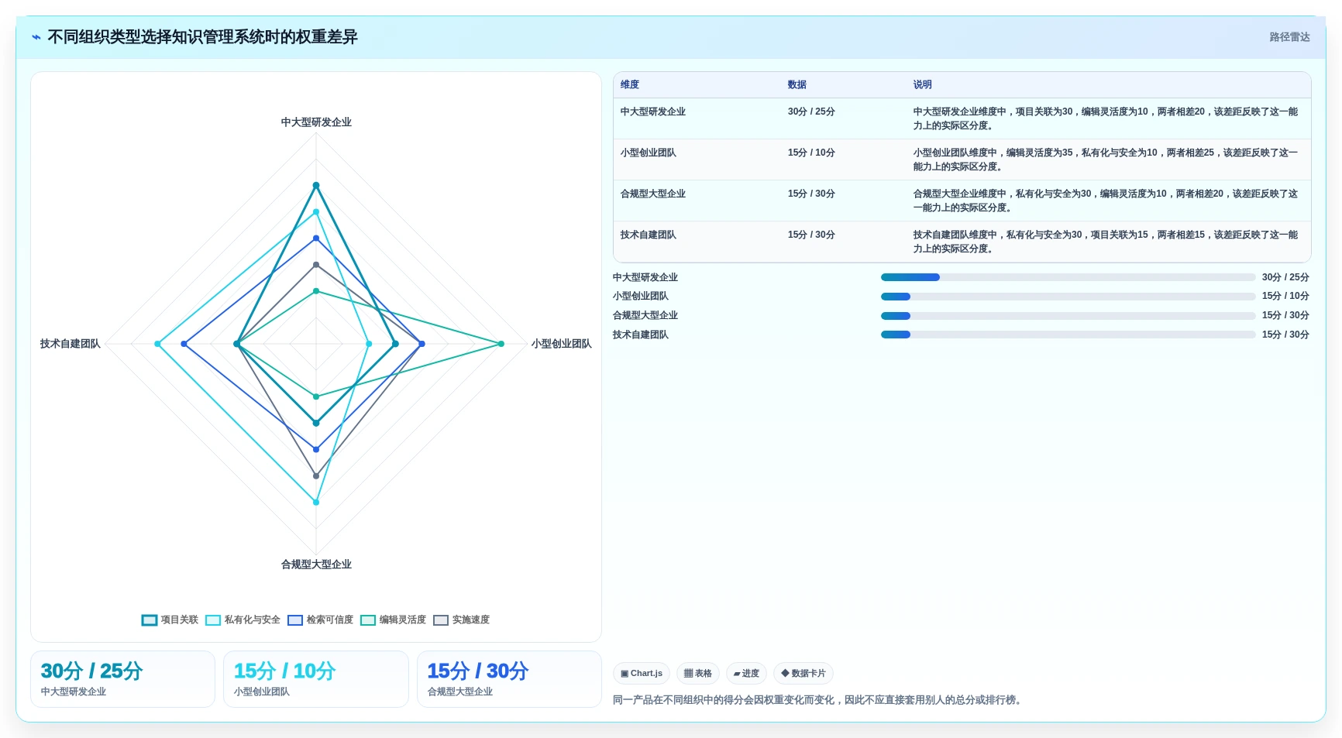This screenshot has height=738, width=1342.
Task: Click the footnote text starting with 同一产品在不同组织中
Action: click(819, 700)
